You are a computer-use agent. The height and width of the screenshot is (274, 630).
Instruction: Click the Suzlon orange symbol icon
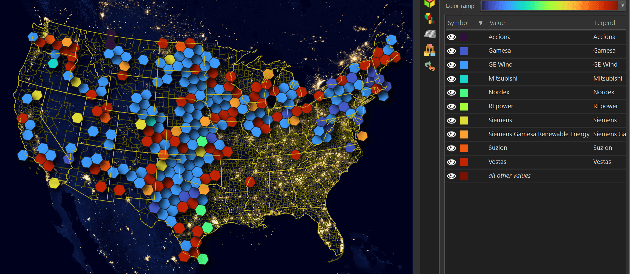click(x=464, y=148)
